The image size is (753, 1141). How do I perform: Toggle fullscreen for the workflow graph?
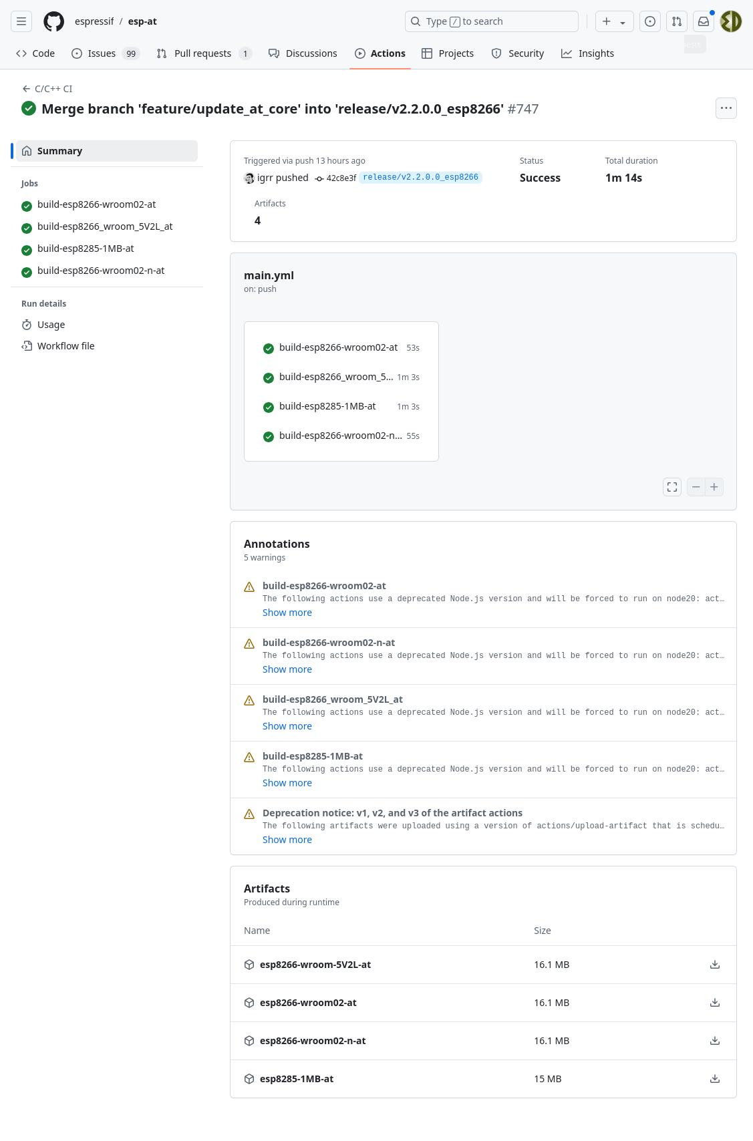(672, 487)
